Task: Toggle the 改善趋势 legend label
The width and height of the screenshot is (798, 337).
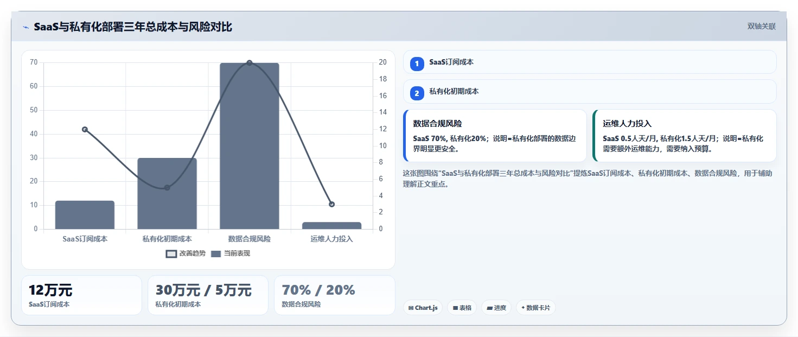Action: point(193,253)
